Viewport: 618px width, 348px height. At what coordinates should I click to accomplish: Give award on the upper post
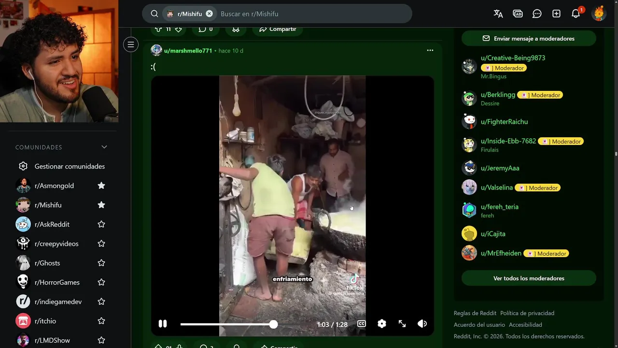pyautogui.click(x=236, y=29)
